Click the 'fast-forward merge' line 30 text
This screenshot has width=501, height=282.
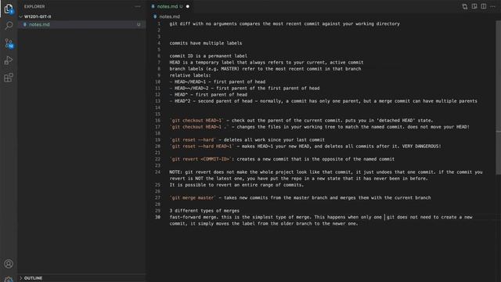[321, 220]
